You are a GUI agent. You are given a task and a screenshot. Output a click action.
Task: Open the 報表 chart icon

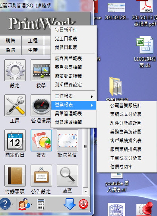(x=41, y=140)
